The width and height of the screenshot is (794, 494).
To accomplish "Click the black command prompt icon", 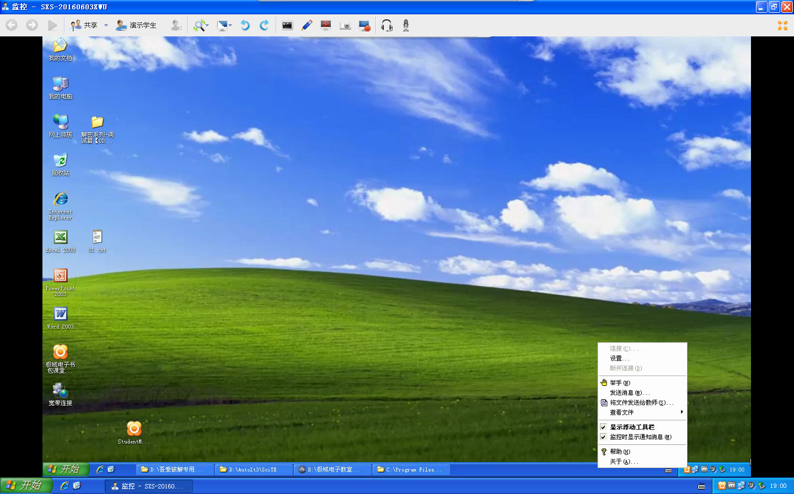I will (x=287, y=25).
